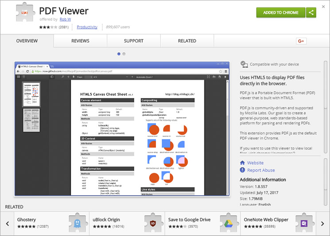Click the OneNote Web Clipper star rating
The height and width of the screenshot is (236, 330).
[x=253, y=227]
